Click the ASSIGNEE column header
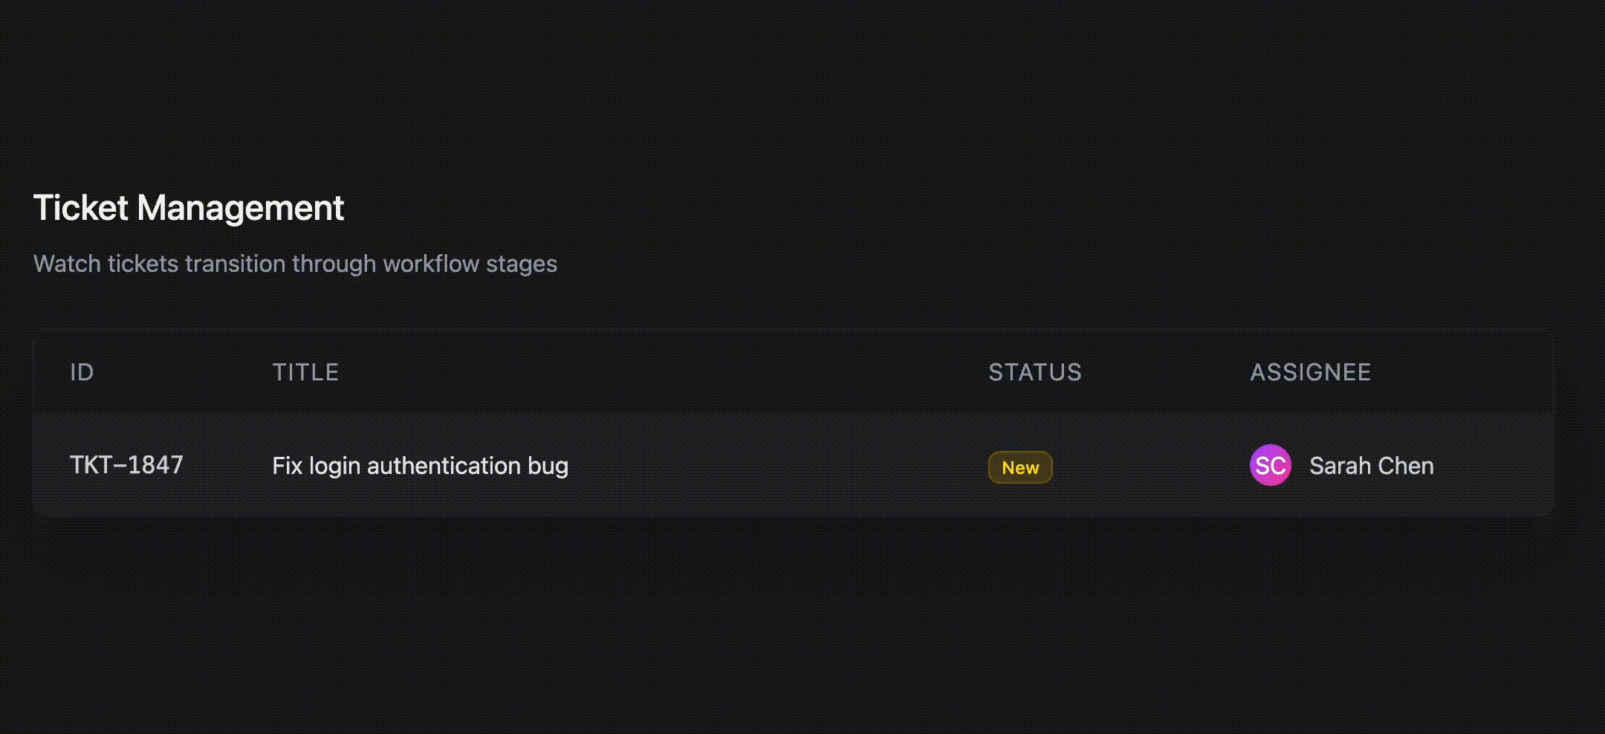 [1310, 372]
